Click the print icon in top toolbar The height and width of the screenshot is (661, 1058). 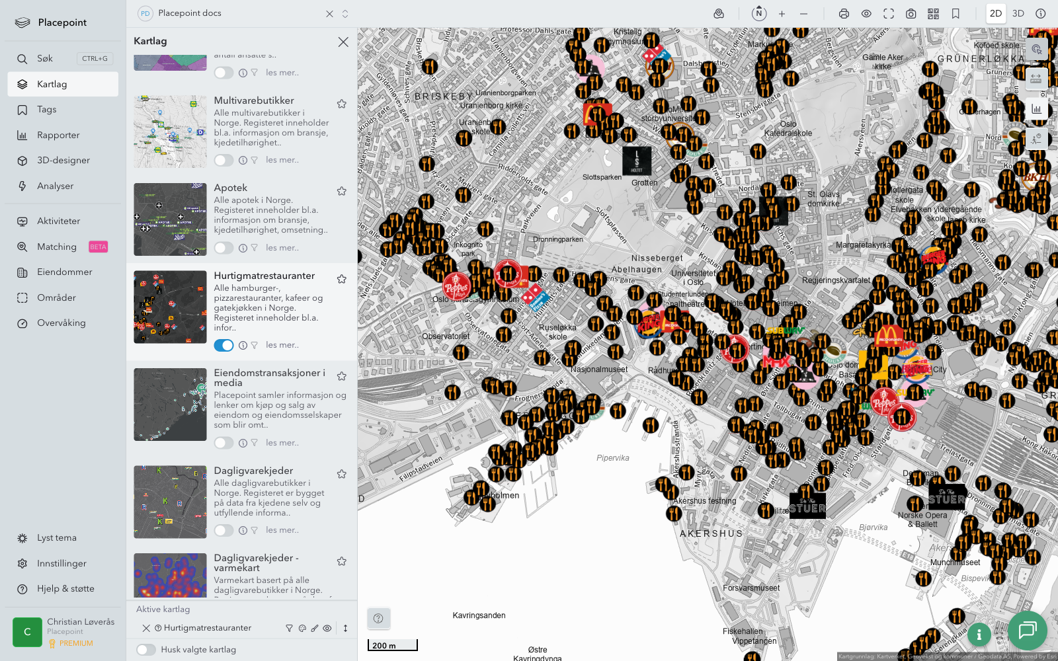844,14
